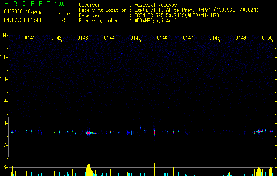Image resolution: width=277 pixels, height=176 pixels.
Task: Click the 0148 time marker
Action: pos(214,38)
